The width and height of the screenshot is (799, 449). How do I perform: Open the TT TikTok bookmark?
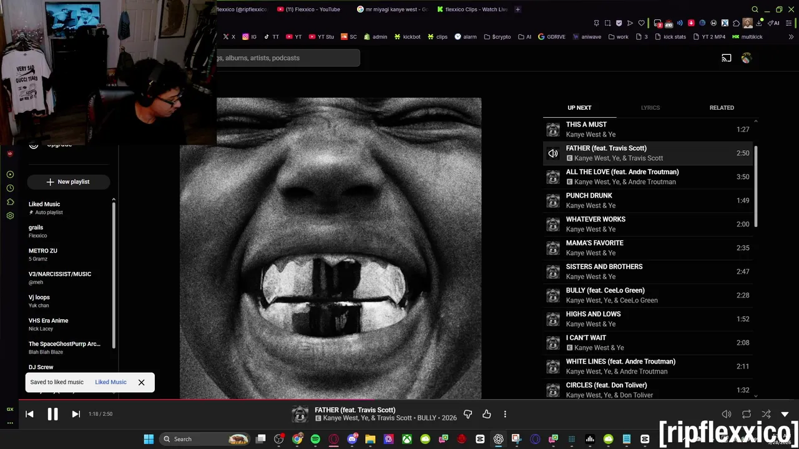272,37
